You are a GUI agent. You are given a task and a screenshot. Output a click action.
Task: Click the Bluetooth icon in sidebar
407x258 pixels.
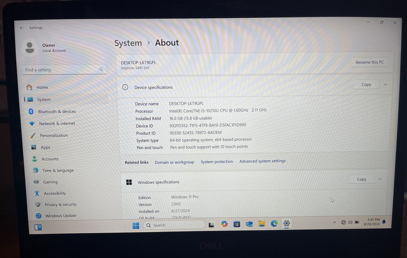(x=31, y=111)
